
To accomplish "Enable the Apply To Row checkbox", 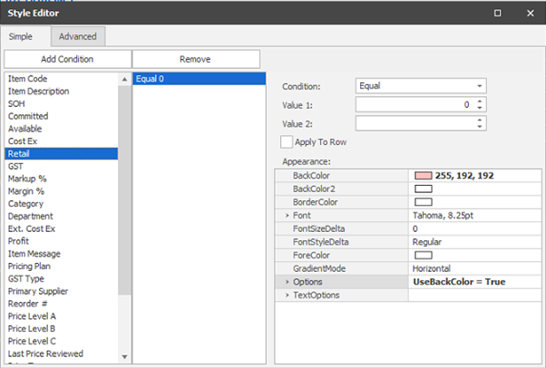I will click(287, 142).
